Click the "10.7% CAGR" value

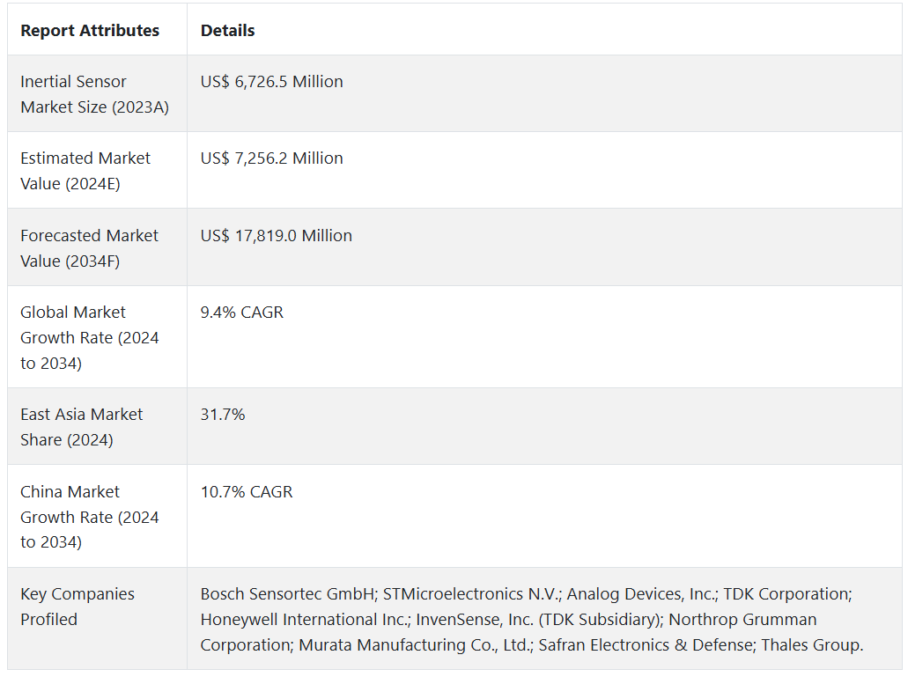(246, 492)
